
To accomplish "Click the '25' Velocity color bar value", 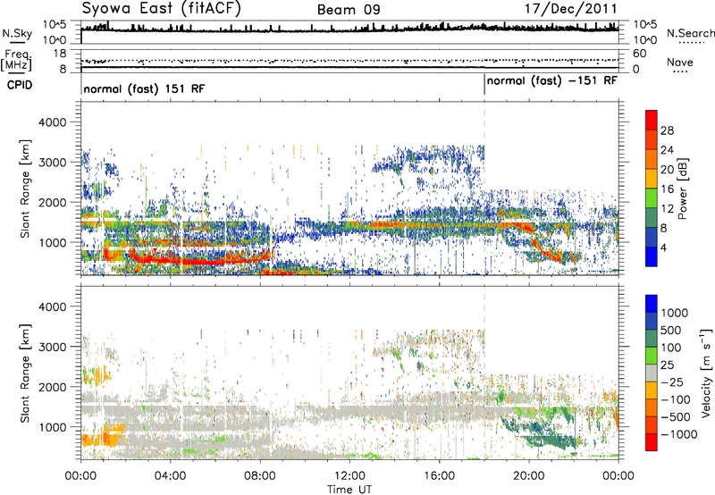I will click(x=668, y=365).
